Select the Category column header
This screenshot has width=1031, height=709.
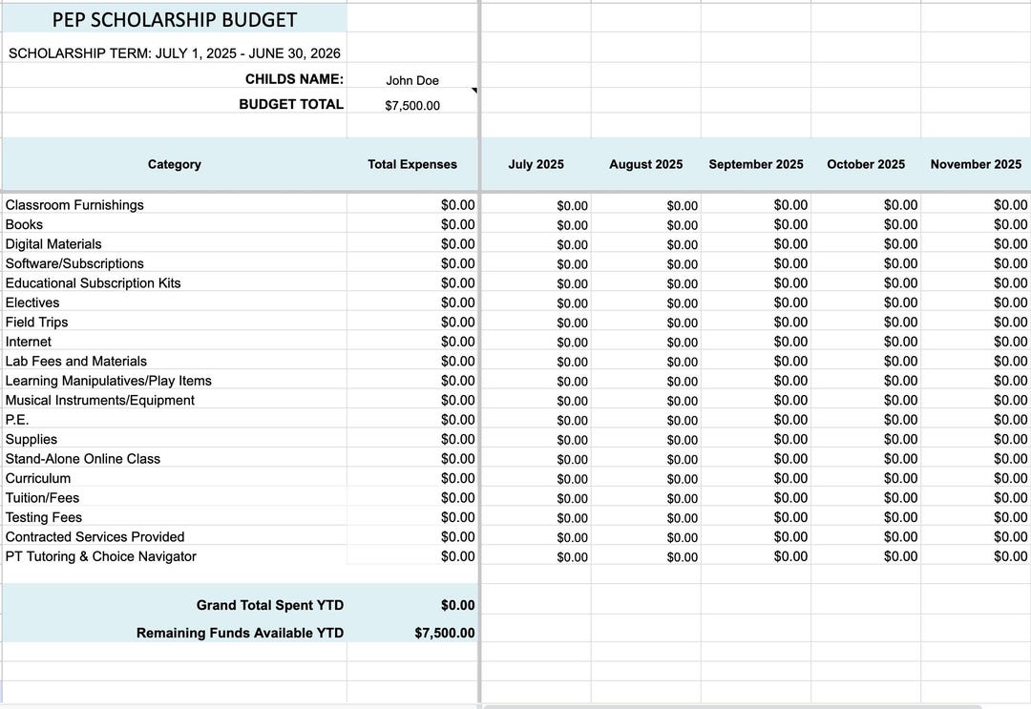point(174,164)
